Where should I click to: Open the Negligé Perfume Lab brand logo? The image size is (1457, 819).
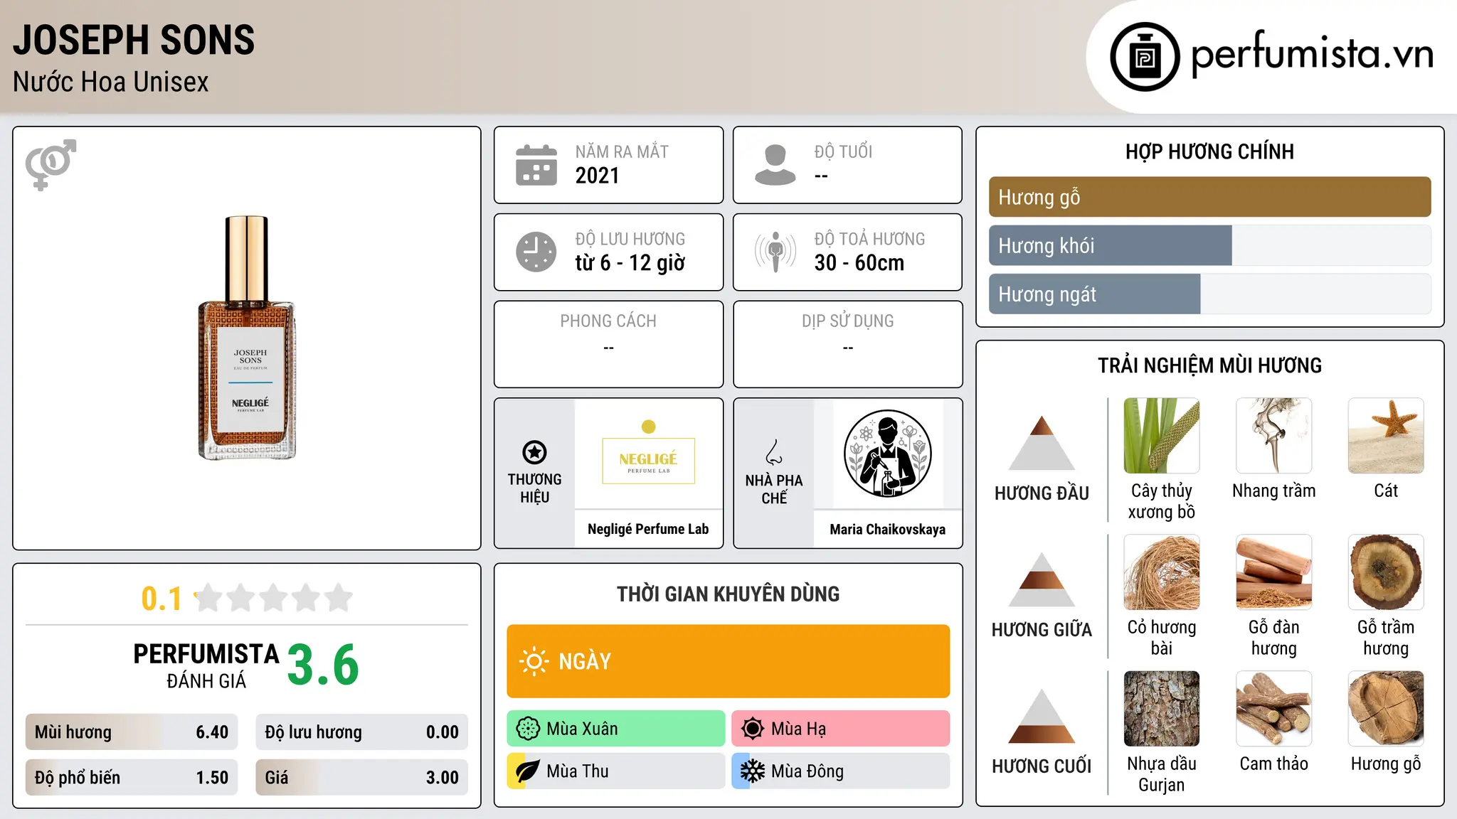[648, 453]
